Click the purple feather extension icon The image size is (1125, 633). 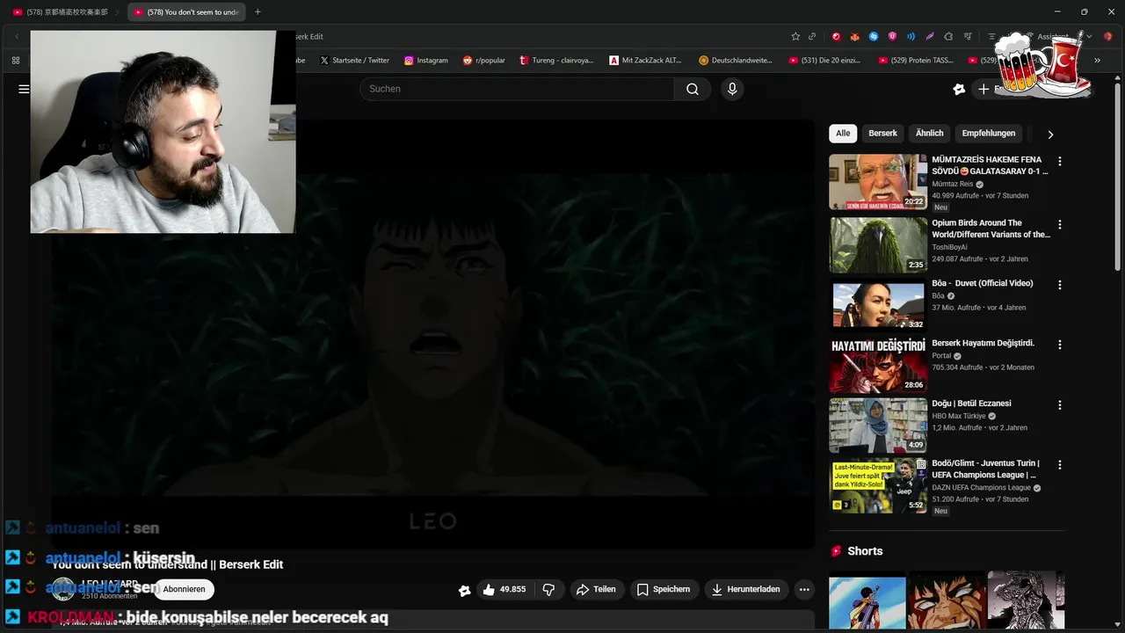pos(929,36)
